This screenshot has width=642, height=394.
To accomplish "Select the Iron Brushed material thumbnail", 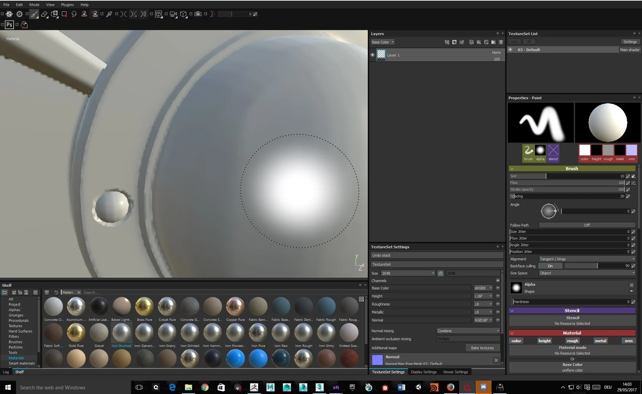I will (x=121, y=334).
